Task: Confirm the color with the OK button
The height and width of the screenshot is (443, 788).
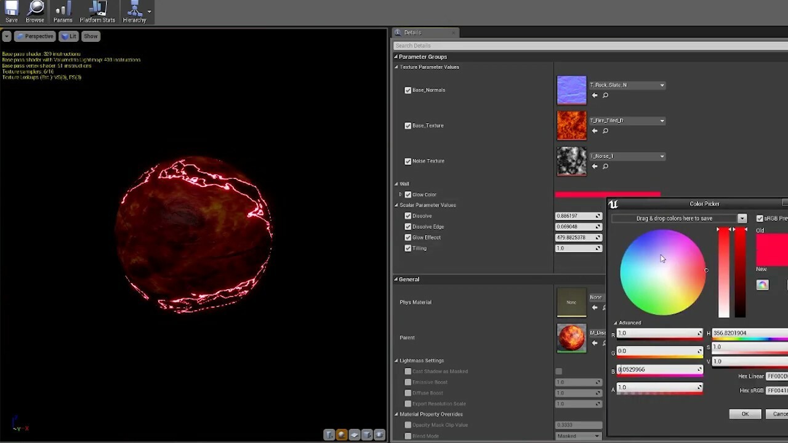Action: (745, 413)
